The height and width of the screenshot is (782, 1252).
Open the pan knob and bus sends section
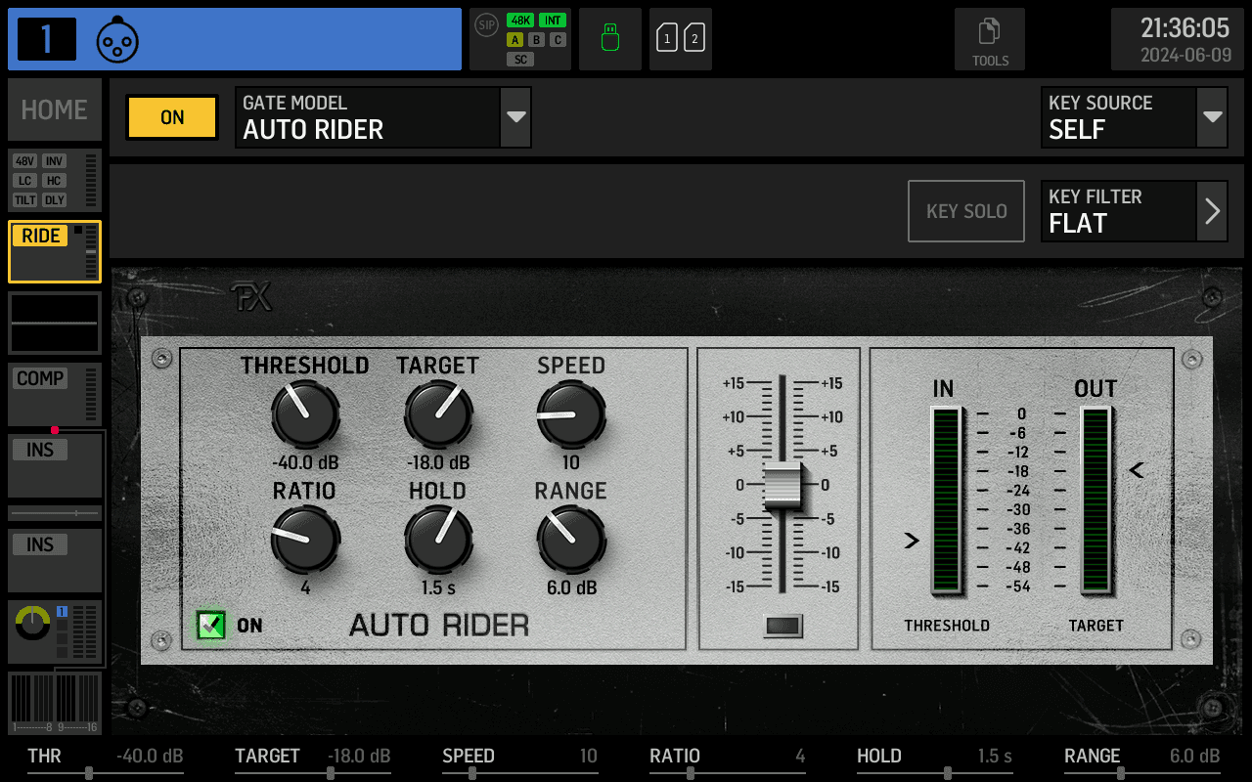click(x=55, y=632)
